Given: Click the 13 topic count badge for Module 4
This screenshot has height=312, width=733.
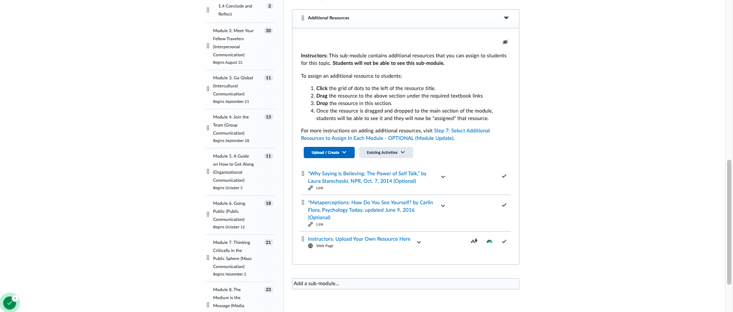Looking at the screenshot, I should 268,117.
